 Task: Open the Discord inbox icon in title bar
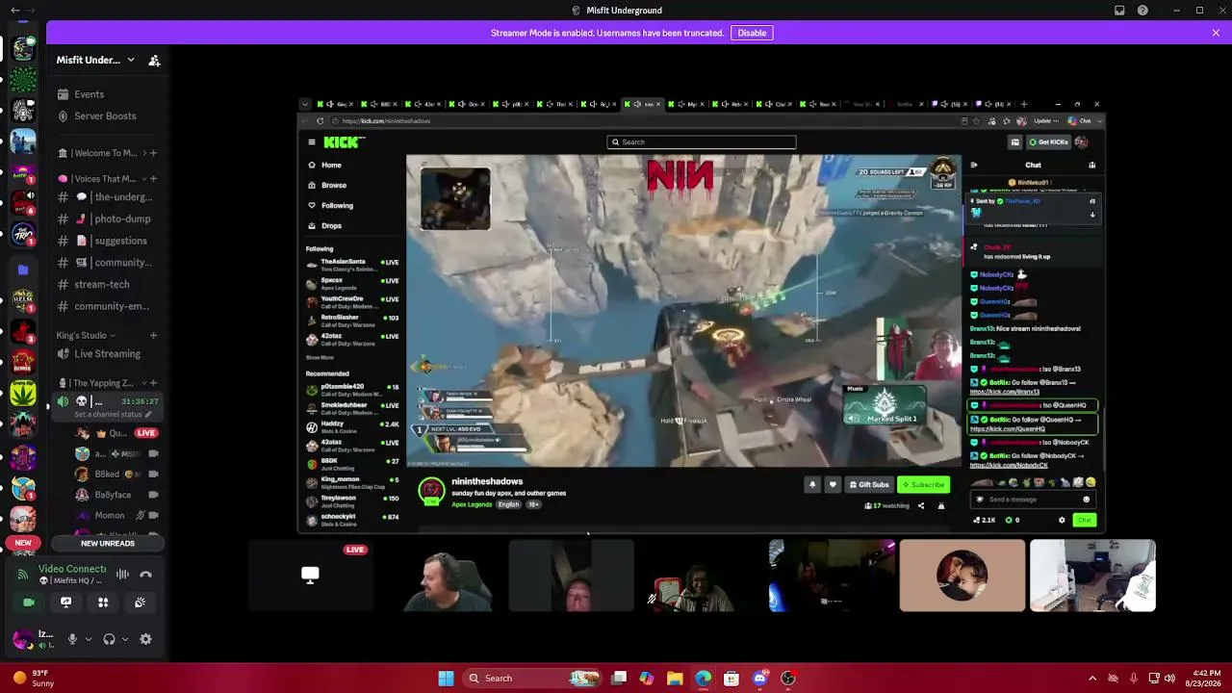point(1119,11)
